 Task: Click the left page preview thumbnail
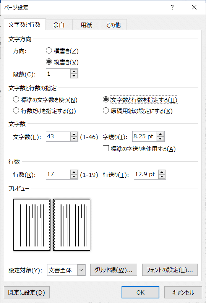(x=32, y=225)
